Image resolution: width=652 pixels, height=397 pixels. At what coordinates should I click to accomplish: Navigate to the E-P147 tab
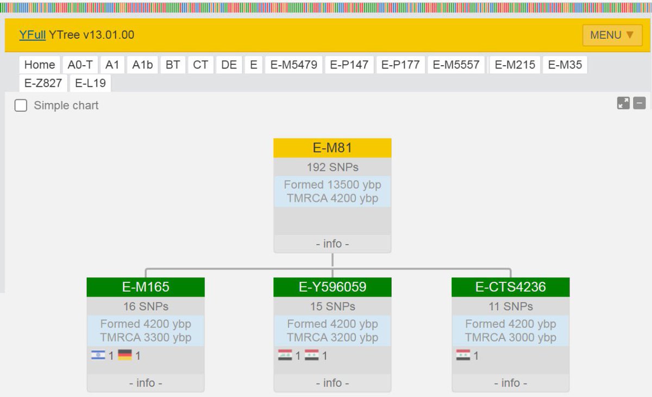(349, 65)
